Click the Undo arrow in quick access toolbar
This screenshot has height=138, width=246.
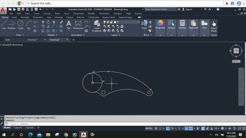[40, 9]
